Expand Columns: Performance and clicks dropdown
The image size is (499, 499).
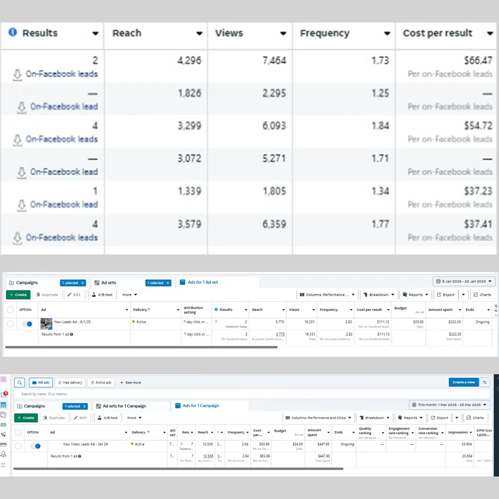click(318, 418)
